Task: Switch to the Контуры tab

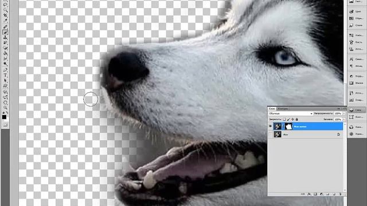Action: coord(283,109)
